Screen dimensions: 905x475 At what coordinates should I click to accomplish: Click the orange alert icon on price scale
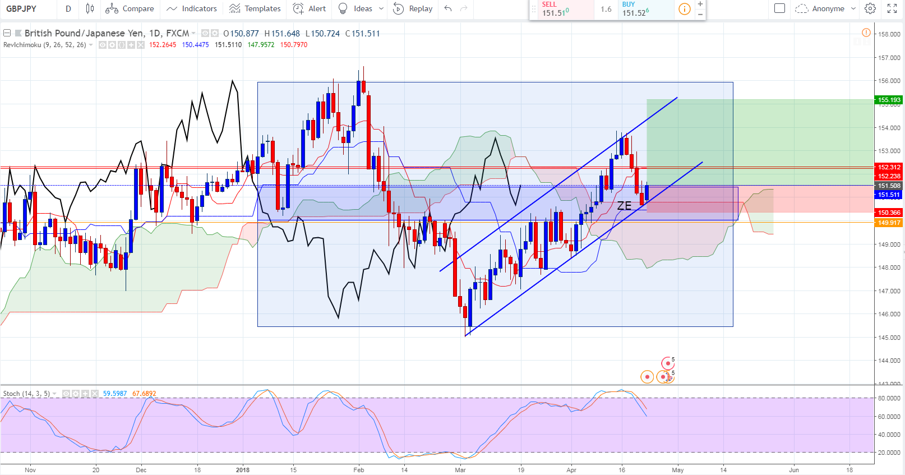point(866,33)
